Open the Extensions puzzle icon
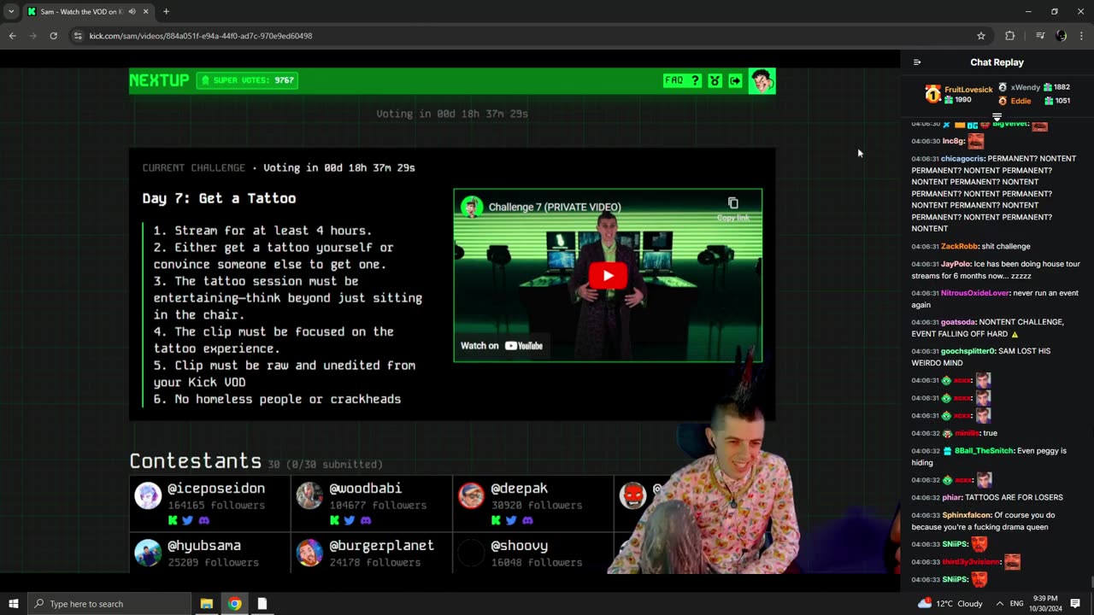This screenshot has height=615, width=1094. [x=1010, y=36]
